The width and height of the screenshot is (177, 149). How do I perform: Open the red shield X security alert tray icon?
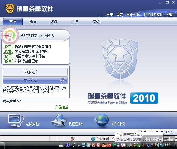94,145
